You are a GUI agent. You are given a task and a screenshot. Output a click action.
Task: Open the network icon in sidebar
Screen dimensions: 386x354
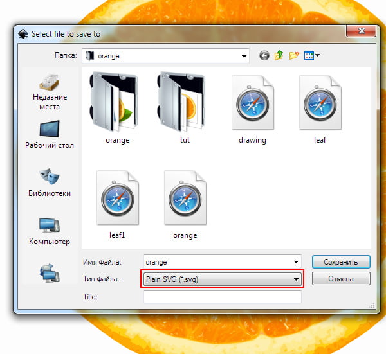[50, 273]
